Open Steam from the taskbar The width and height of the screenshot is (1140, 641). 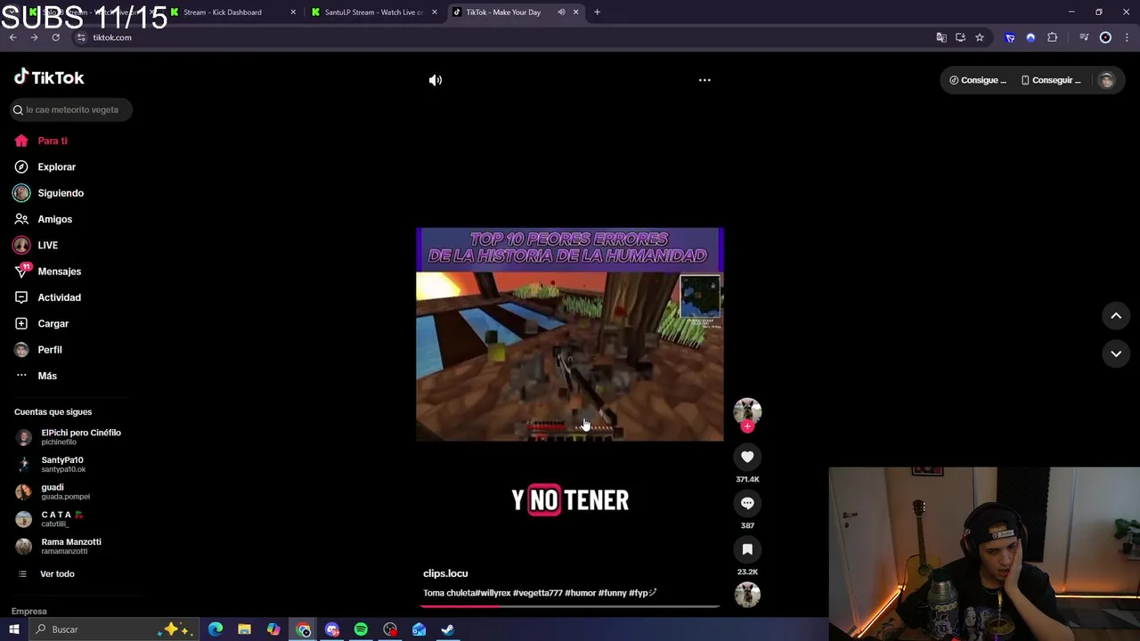tap(448, 629)
